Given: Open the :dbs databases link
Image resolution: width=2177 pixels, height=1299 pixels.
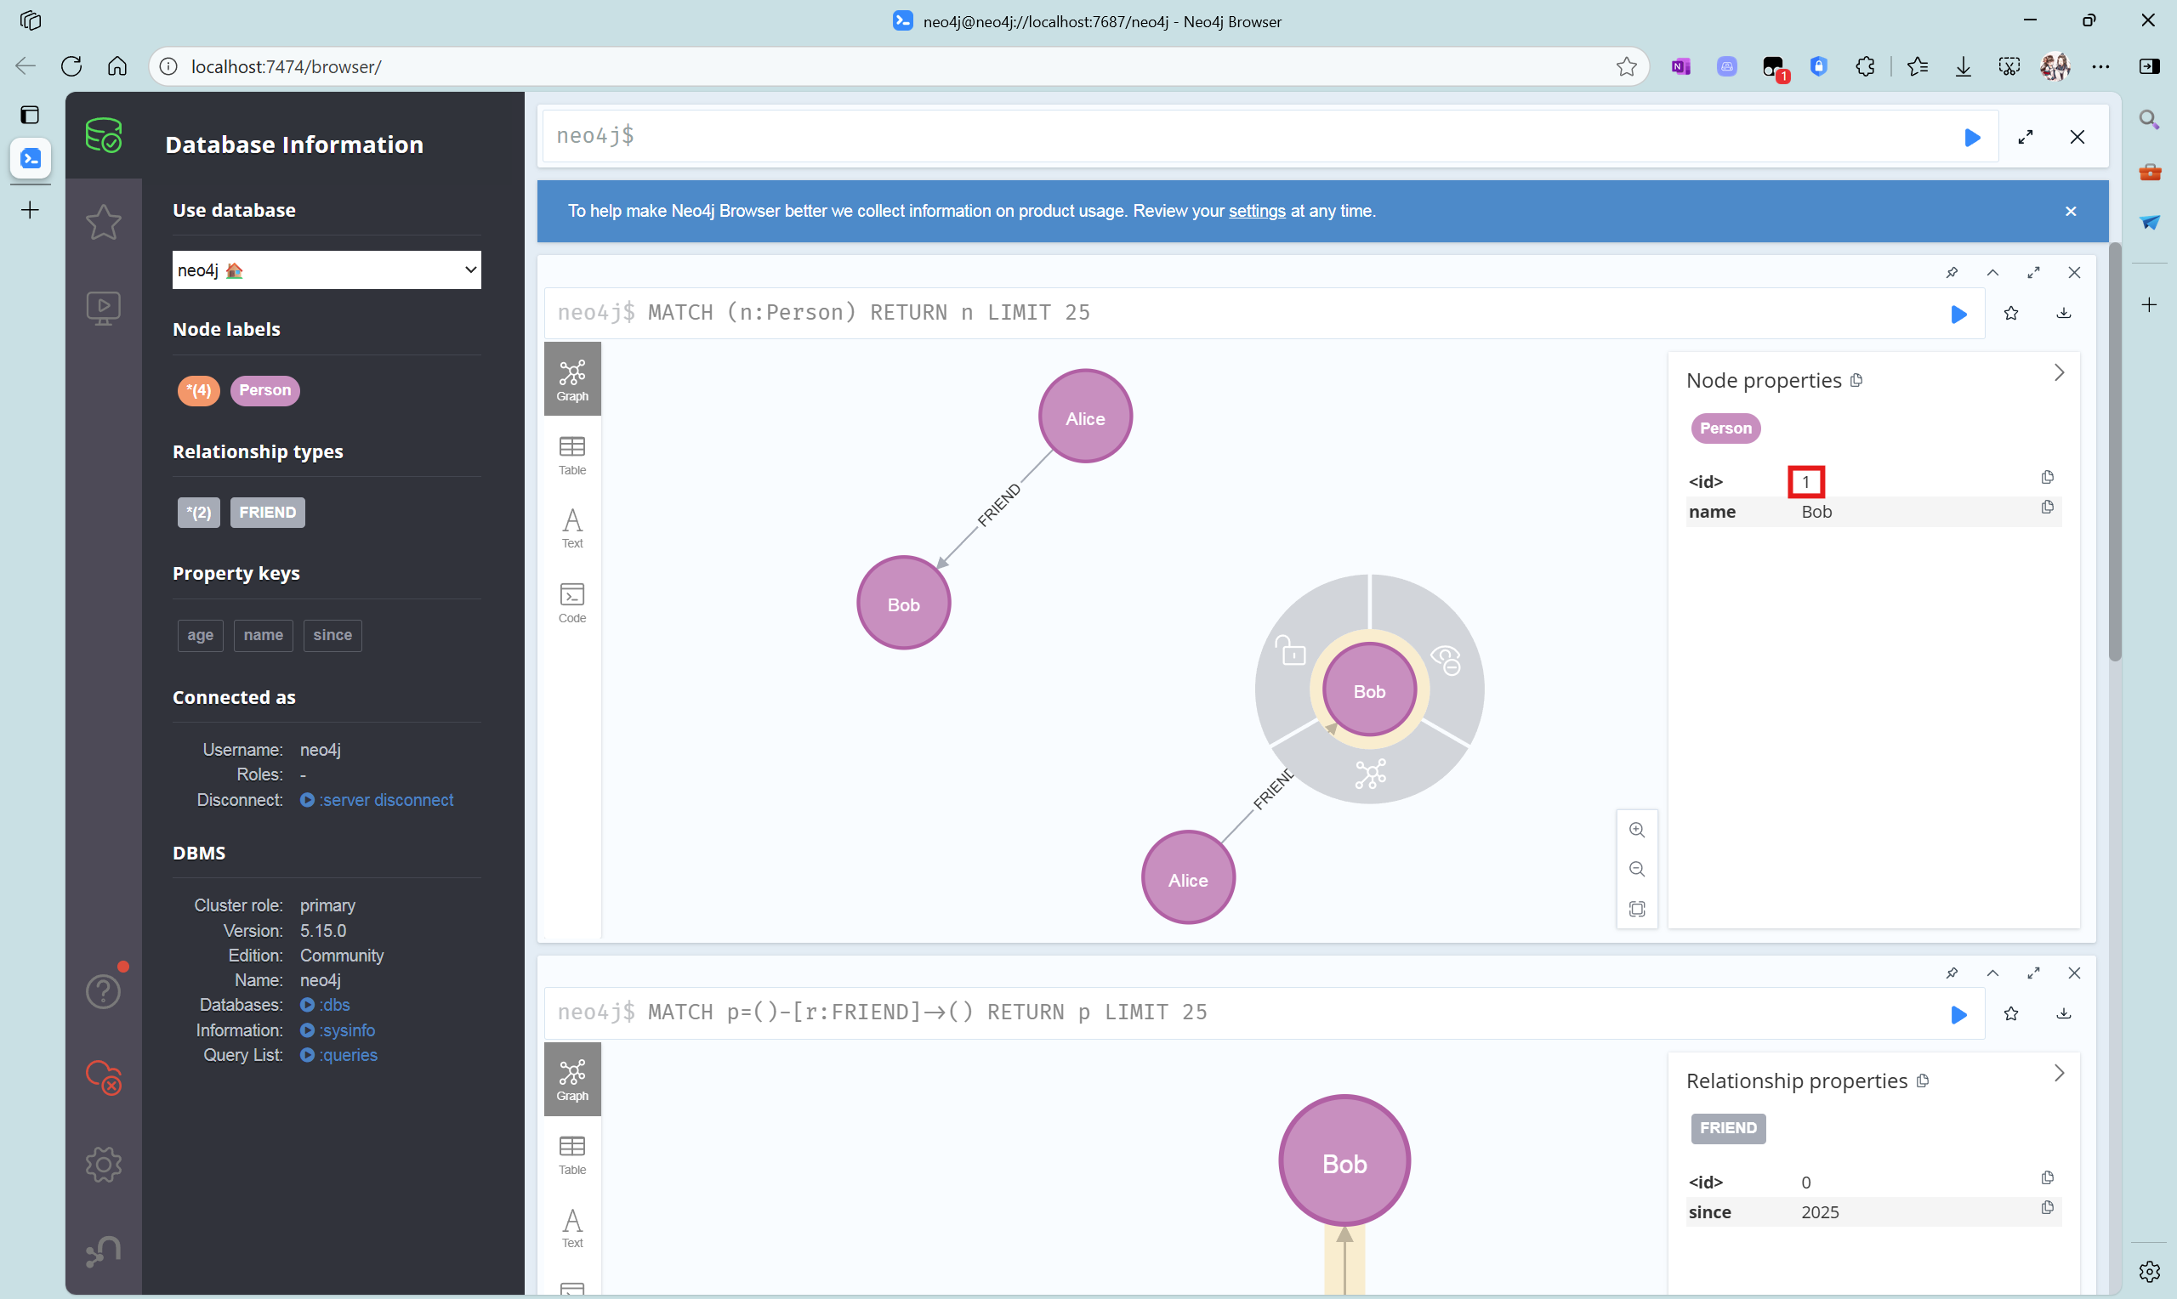Looking at the screenshot, I should tap(326, 1005).
